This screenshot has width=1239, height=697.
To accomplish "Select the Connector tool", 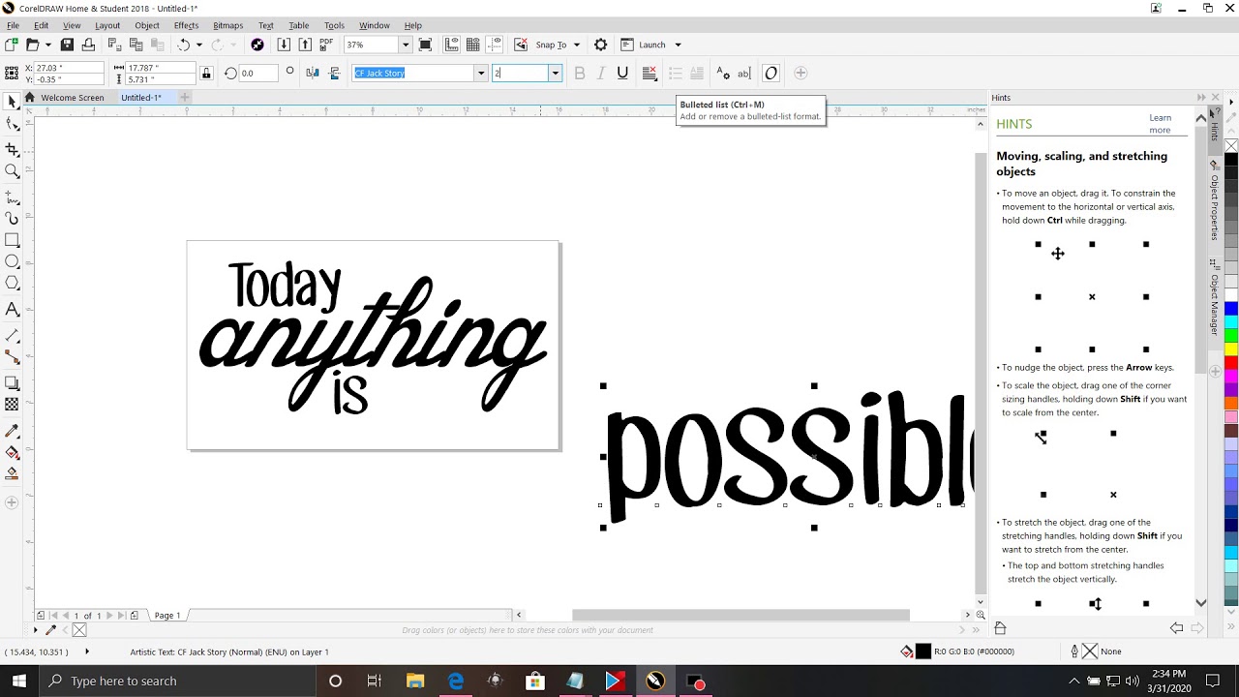I will (12, 357).
